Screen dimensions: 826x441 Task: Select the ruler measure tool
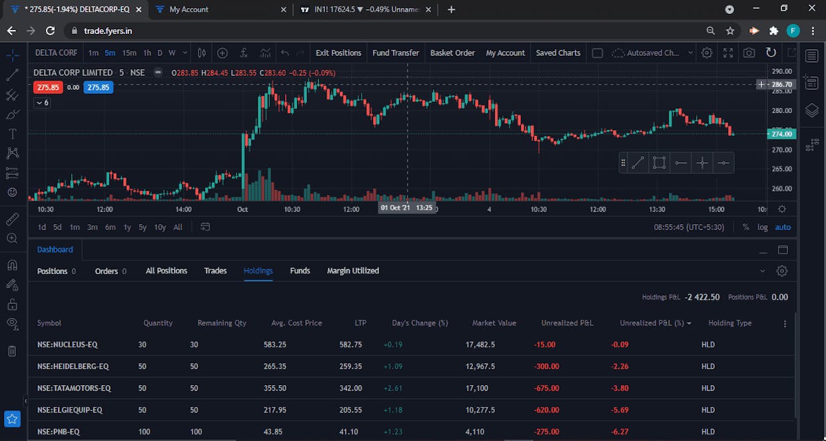(12, 218)
